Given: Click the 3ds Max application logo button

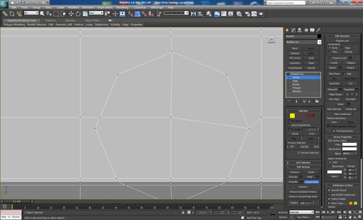Looking at the screenshot, I should (x=4, y=4).
